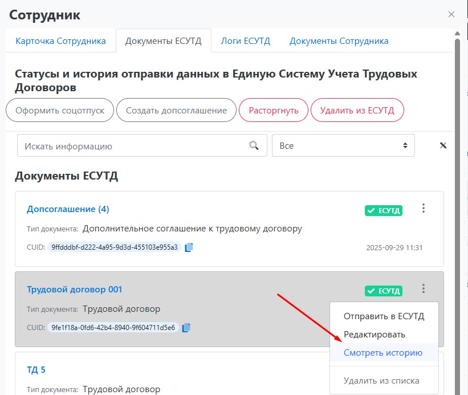Open the Все filter dropdown
The height and width of the screenshot is (395, 468).
click(x=343, y=145)
